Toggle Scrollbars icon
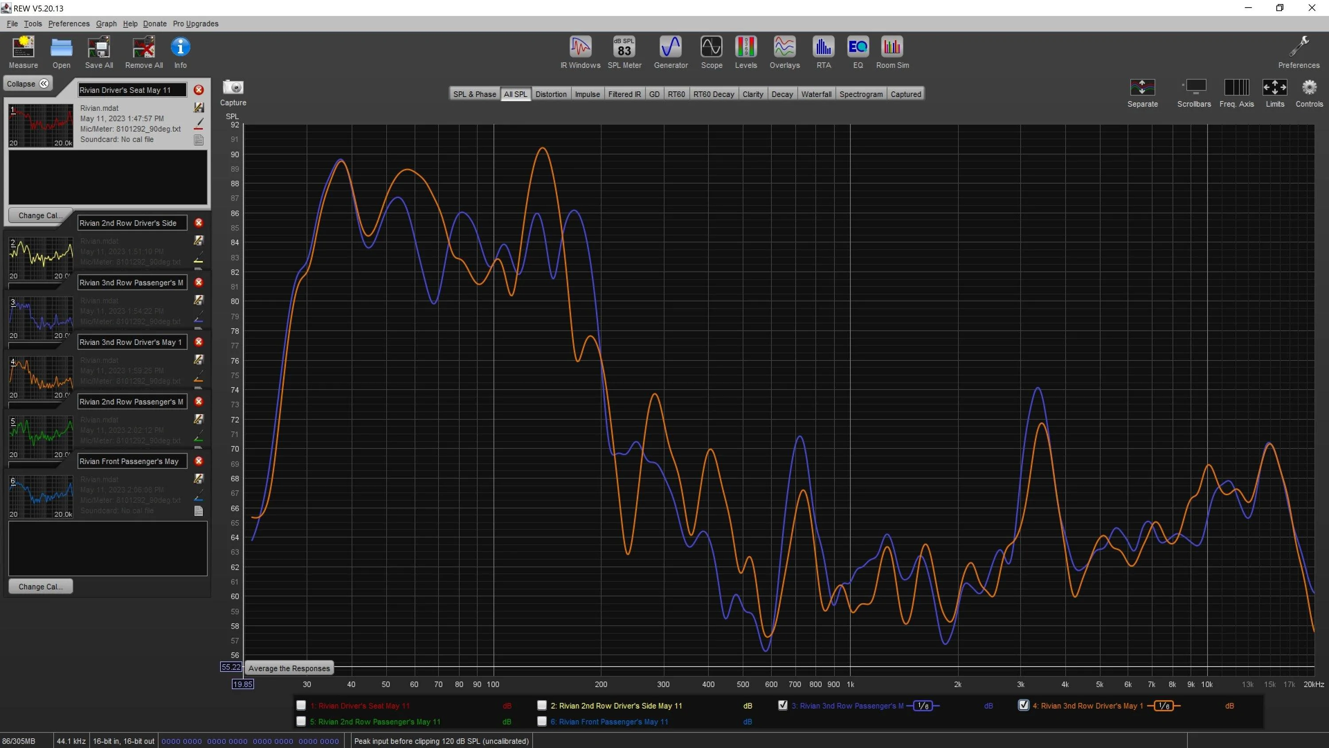This screenshot has width=1329, height=748. coord(1194,87)
